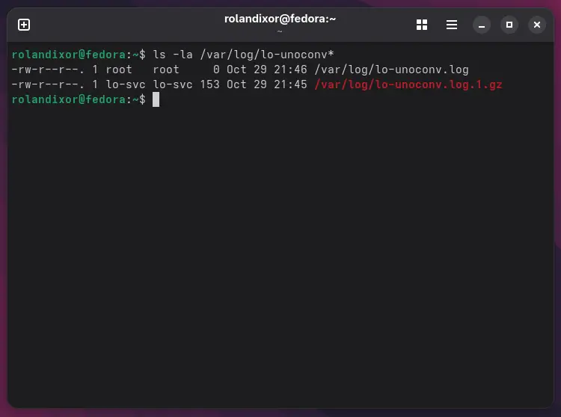Image resolution: width=561 pixels, height=417 pixels.
Task: Click the /var/log/lo-unoconv.log file path
Action: (391, 69)
